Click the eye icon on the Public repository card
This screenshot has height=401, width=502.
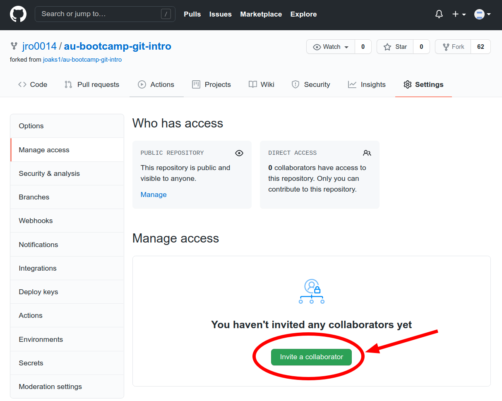click(239, 153)
